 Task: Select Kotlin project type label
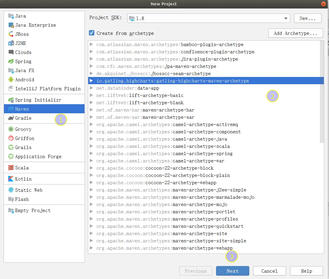23,179
